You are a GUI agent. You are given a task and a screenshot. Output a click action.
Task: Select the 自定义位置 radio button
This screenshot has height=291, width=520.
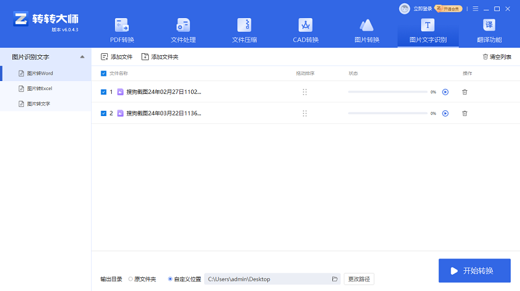coord(170,279)
